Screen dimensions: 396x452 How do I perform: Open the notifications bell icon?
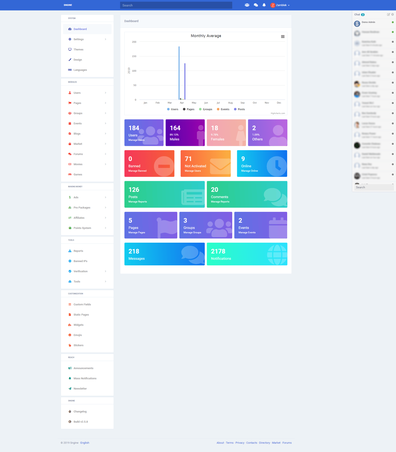(x=264, y=5)
